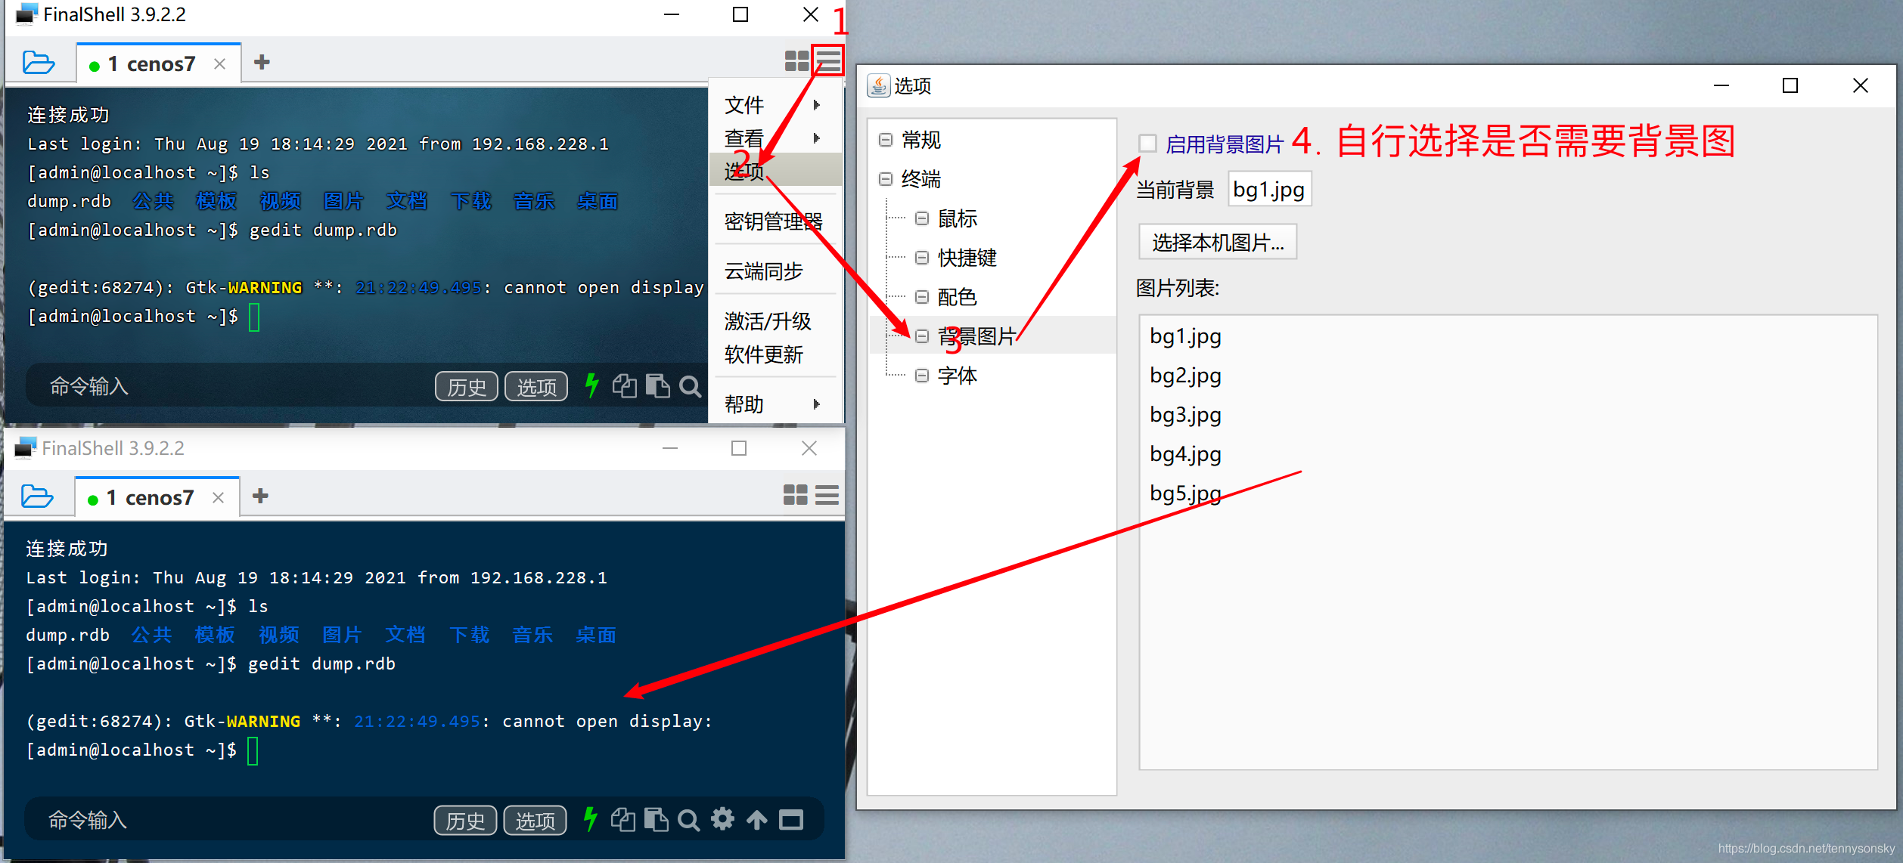Open hamburger menu in bottom FinalShell window
This screenshot has width=1903, height=863.
click(x=827, y=495)
